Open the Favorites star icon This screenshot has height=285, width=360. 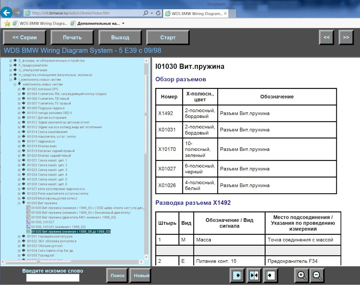(x=7, y=23)
